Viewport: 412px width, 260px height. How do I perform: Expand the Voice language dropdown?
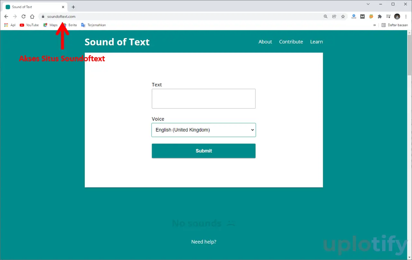pyautogui.click(x=204, y=130)
